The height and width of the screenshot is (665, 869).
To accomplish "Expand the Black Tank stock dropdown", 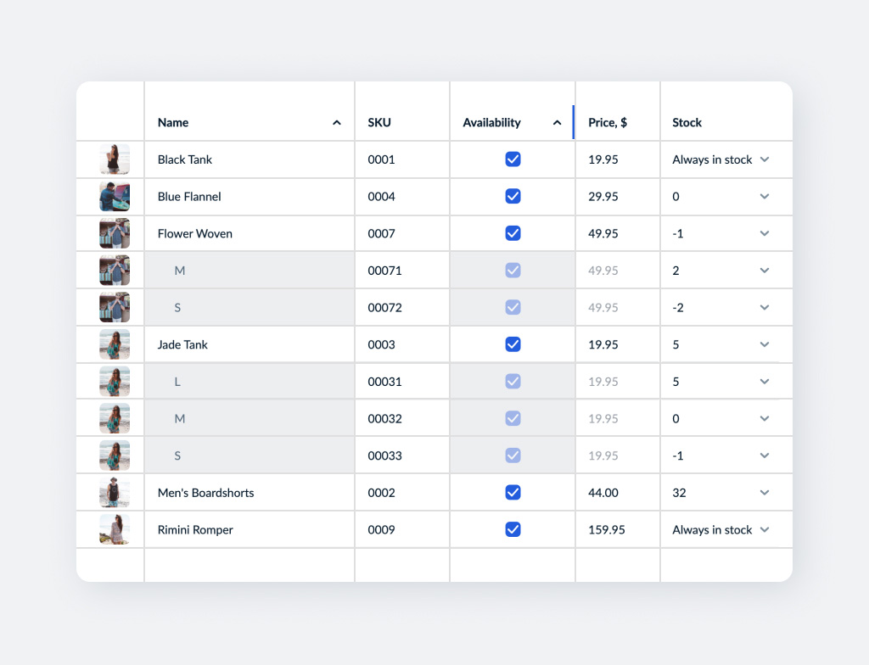I will coord(765,159).
